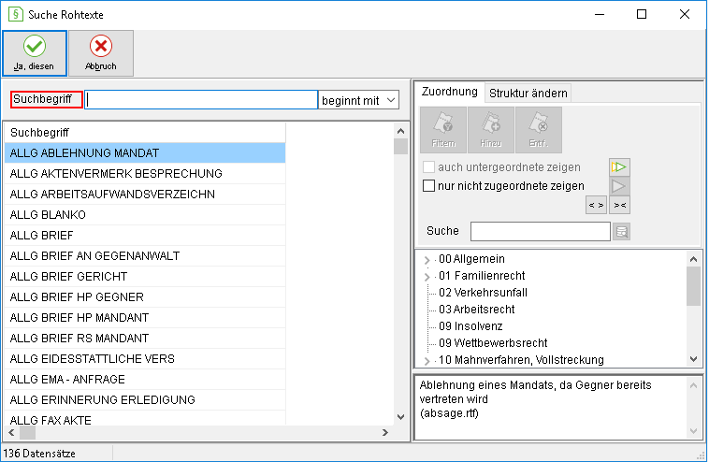Enable 'nur nicht zugeordnete zeigen' checkbox
The width and height of the screenshot is (709, 462).
click(x=428, y=186)
